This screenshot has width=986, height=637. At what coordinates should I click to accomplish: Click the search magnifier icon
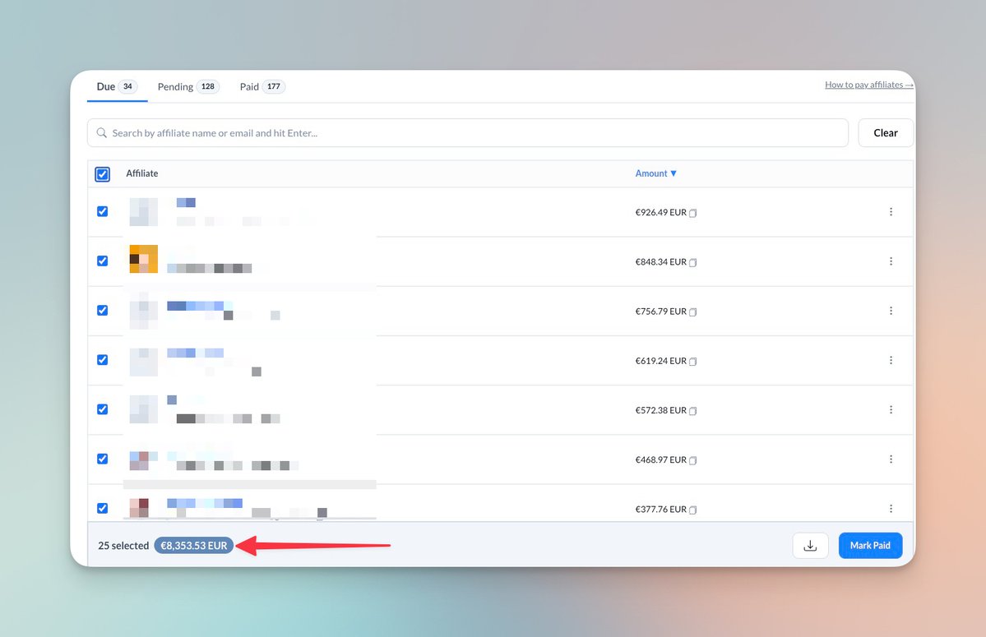click(x=101, y=132)
